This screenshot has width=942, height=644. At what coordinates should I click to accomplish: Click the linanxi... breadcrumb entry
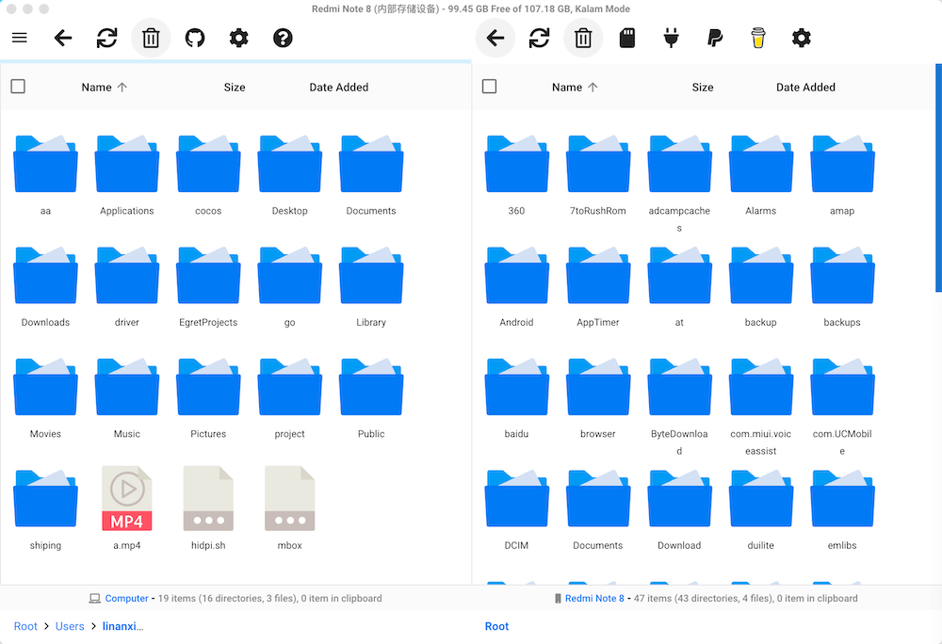pyautogui.click(x=122, y=626)
